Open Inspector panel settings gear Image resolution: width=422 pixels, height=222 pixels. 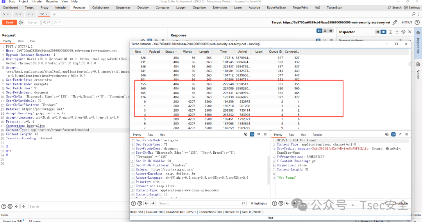(x=403, y=32)
